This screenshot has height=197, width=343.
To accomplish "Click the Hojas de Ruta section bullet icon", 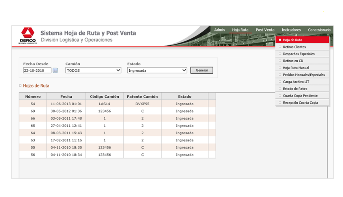I will point(21,85).
